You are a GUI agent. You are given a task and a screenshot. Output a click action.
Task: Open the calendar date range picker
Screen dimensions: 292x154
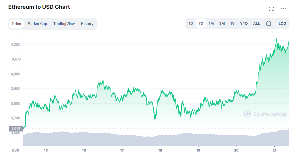[x=269, y=24]
